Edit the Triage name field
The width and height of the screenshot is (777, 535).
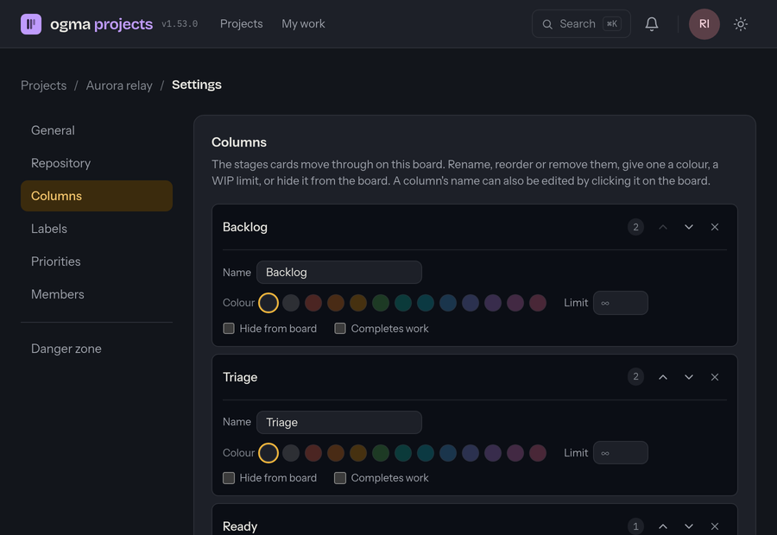click(339, 423)
